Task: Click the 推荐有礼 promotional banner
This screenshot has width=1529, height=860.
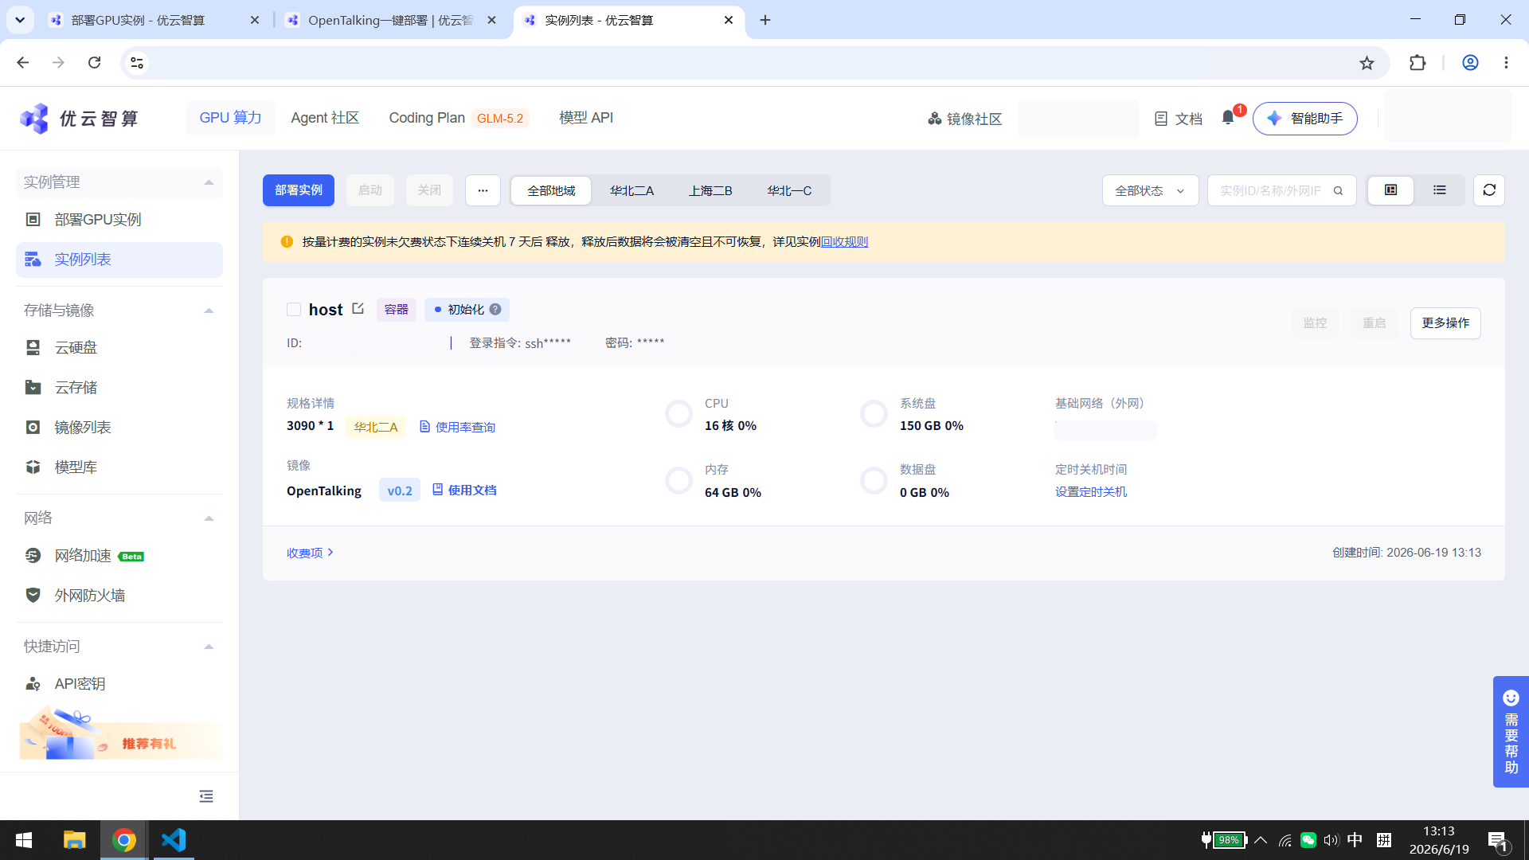Action: (x=120, y=734)
